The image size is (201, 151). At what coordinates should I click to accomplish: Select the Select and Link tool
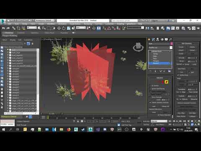(x=13, y=28)
